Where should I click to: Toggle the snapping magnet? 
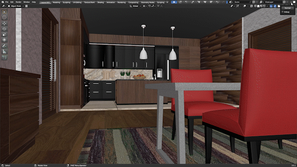(149, 6)
